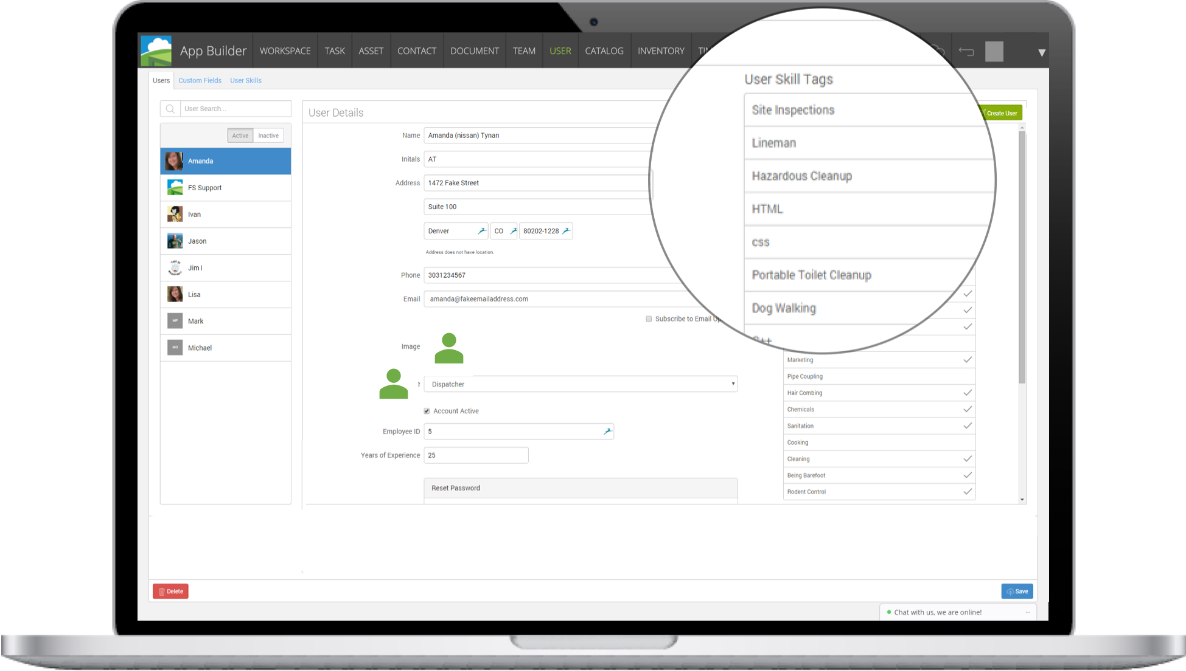Click the pin icon in Denver field
1186x671 pixels.
click(x=481, y=231)
